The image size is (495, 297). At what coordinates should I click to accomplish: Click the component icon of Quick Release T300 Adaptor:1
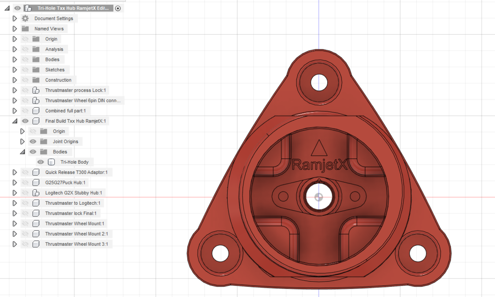click(36, 172)
